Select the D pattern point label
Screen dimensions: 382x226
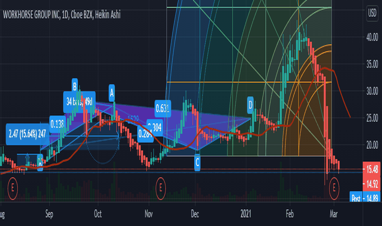[x=250, y=105]
